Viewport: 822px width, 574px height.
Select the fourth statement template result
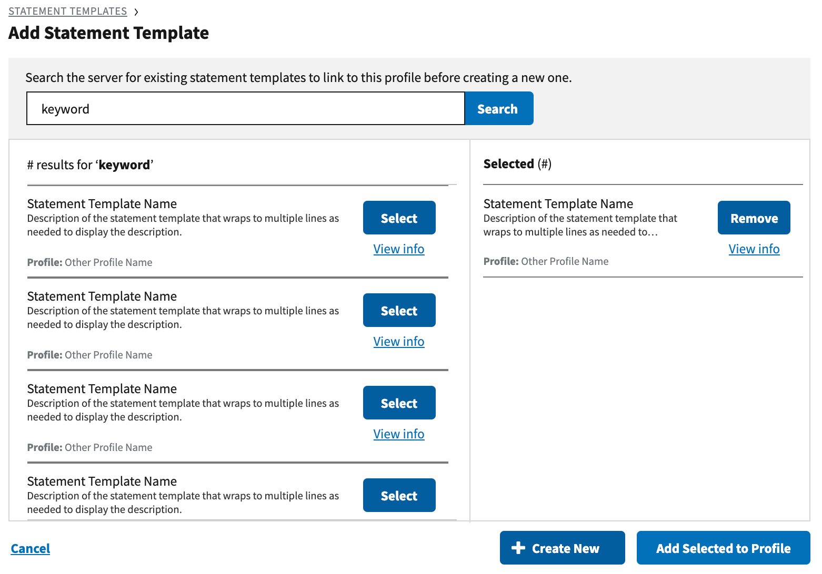point(399,496)
